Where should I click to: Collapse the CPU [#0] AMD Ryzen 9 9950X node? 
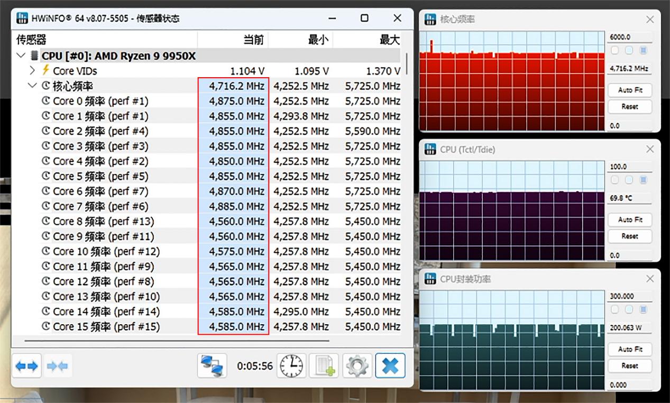21,56
